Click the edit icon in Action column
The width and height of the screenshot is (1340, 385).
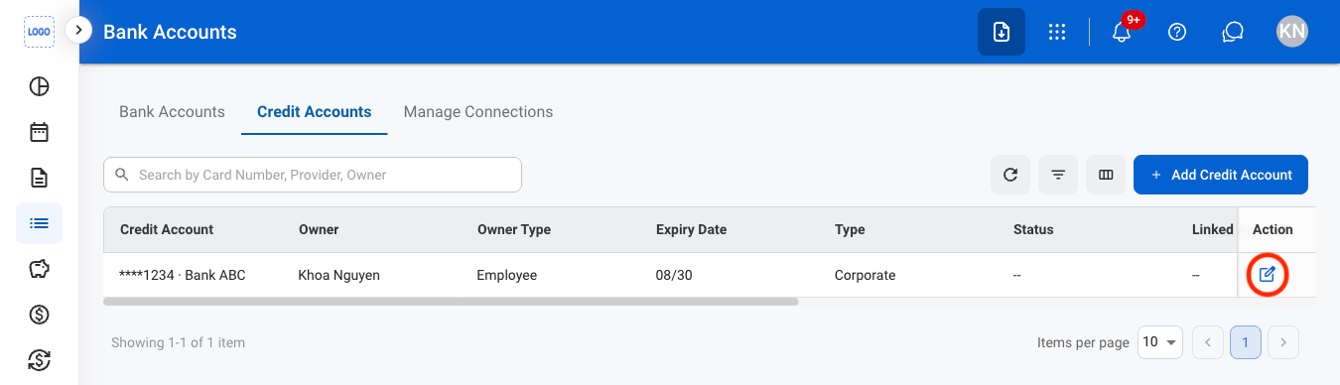[x=1267, y=275]
